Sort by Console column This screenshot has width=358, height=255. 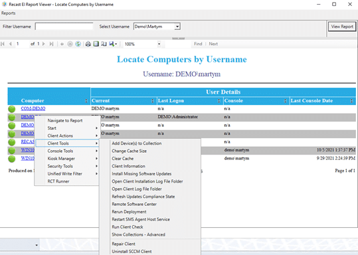(285, 101)
